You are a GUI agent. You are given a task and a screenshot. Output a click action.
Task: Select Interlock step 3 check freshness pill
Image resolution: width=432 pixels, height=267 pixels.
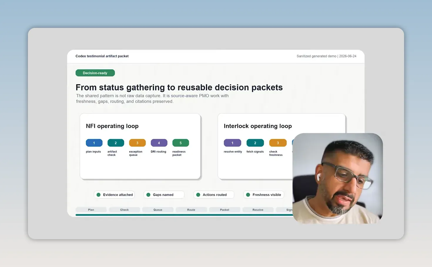[278, 143]
